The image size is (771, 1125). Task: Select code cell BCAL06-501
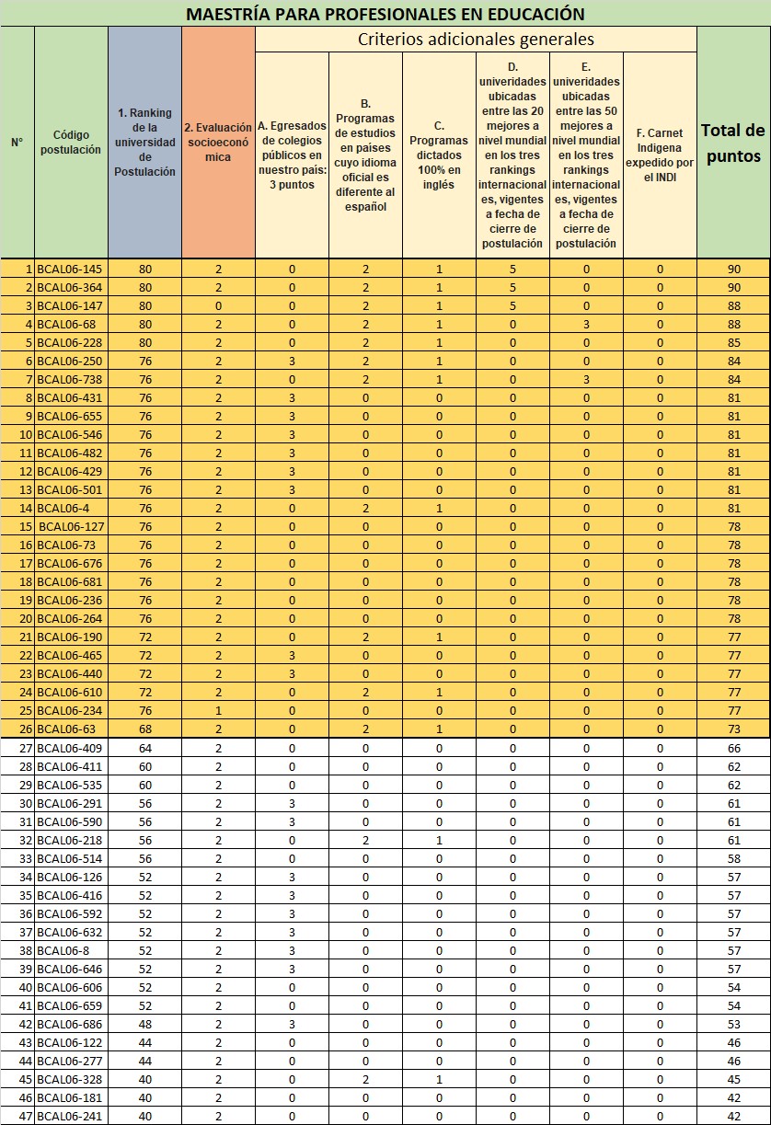click(x=71, y=489)
